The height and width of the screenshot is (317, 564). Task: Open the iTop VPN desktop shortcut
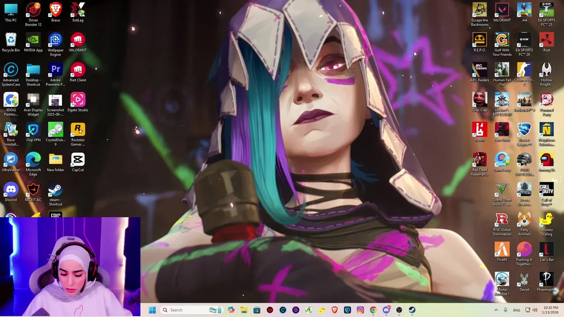[33, 132]
